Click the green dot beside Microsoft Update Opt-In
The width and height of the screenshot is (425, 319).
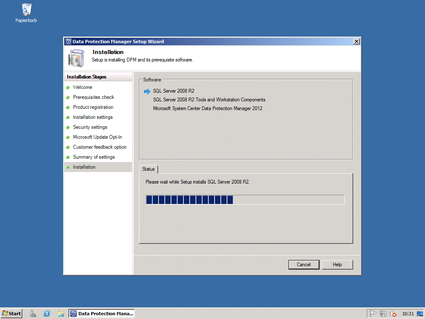[x=68, y=137]
